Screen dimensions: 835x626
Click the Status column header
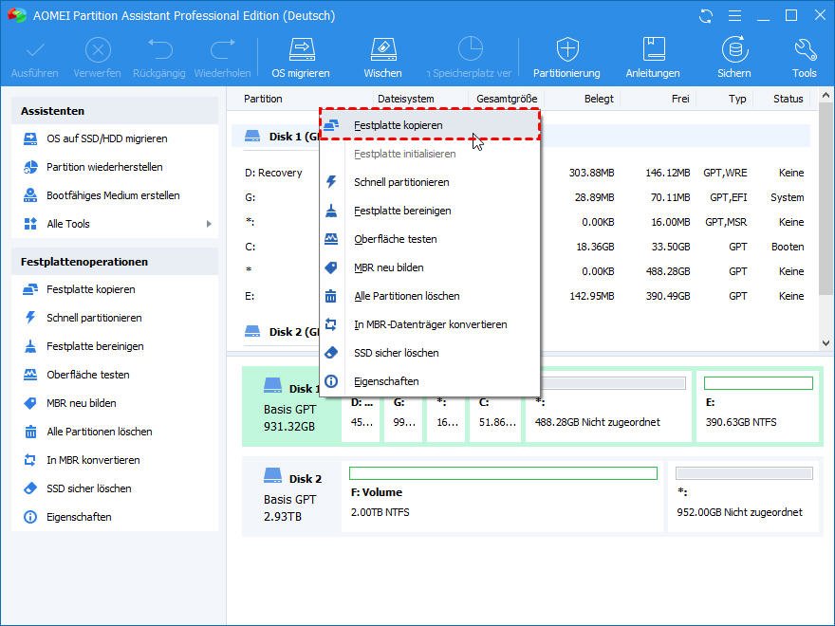[789, 99]
